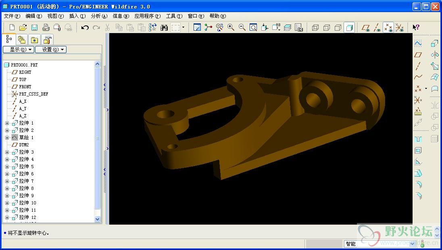This screenshot has height=250, width=442.
Task: Switch to Wireframe display mode
Action: point(315,27)
